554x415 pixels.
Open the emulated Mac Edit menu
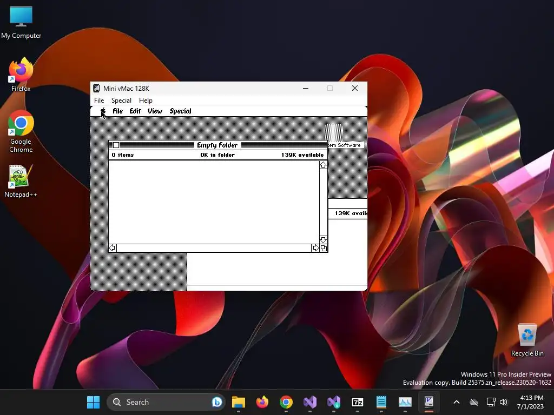click(x=135, y=111)
